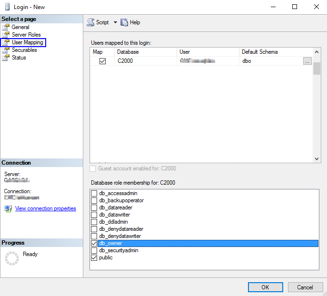Open the Status page

[x=19, y=58]
